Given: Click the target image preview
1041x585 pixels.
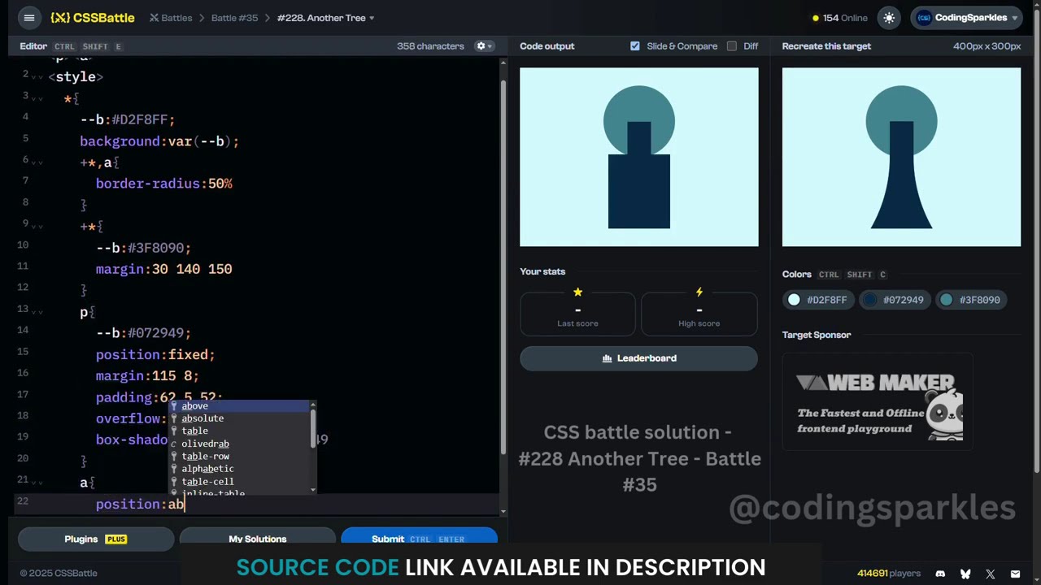Looking at the screenshot, I should click(x=901, y=157).
